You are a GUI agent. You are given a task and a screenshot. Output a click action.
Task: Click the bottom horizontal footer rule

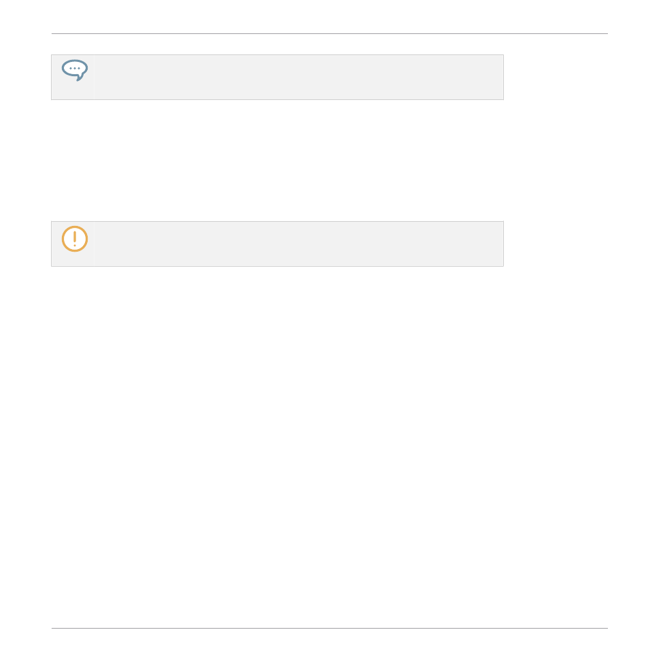tap(330, 629)
